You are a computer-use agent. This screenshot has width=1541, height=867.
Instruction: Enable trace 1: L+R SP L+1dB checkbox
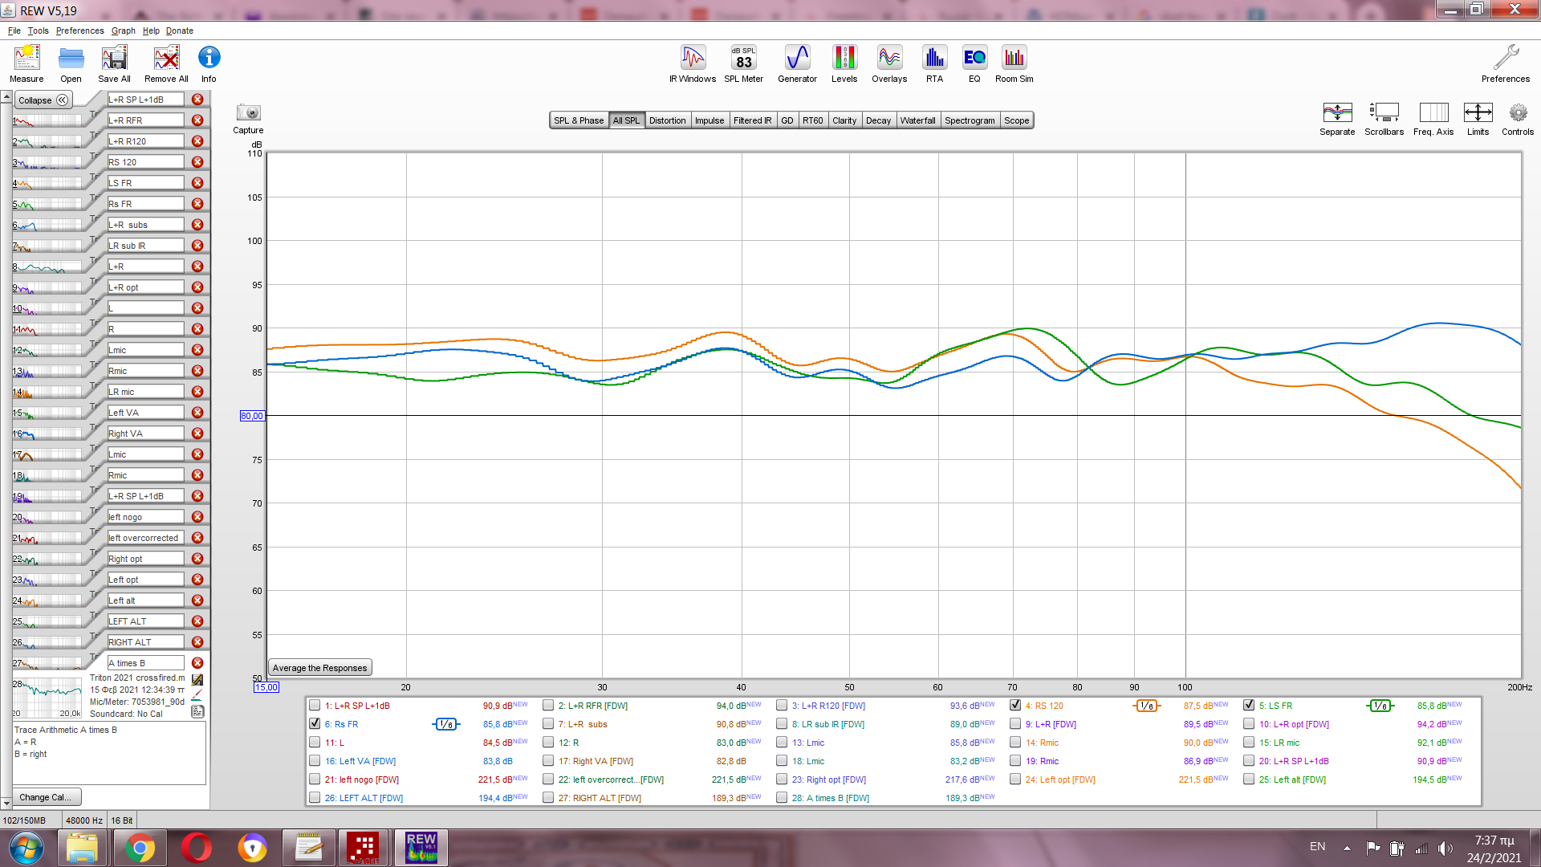point(315,706)
